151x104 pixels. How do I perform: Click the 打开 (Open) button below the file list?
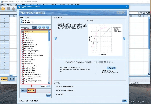coord(48,95)
